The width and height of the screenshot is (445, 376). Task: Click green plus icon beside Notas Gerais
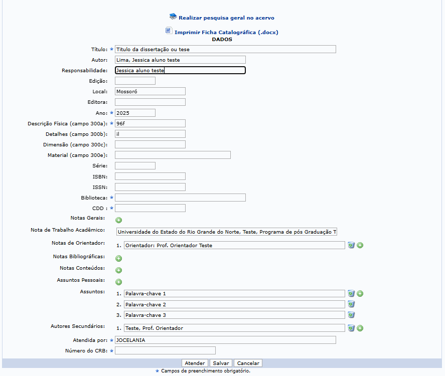(x=119, y=220)
